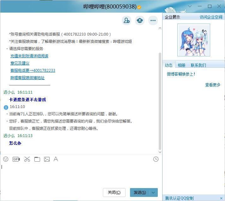Click sender name 迟小么 at 16:11:13
This screenshot has height=201, width=225.
pos(9,136)
